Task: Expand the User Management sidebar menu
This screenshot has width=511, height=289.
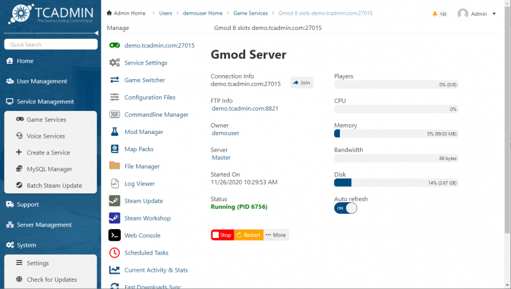Action: click(x=42, y=81)
